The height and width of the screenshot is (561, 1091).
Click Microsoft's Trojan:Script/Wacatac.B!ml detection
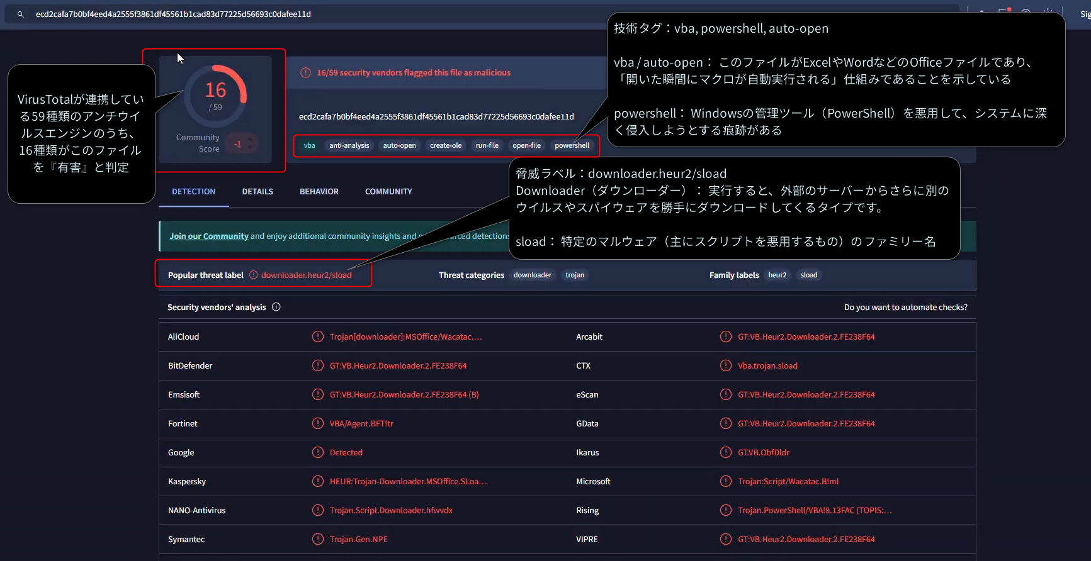point(788,481)
